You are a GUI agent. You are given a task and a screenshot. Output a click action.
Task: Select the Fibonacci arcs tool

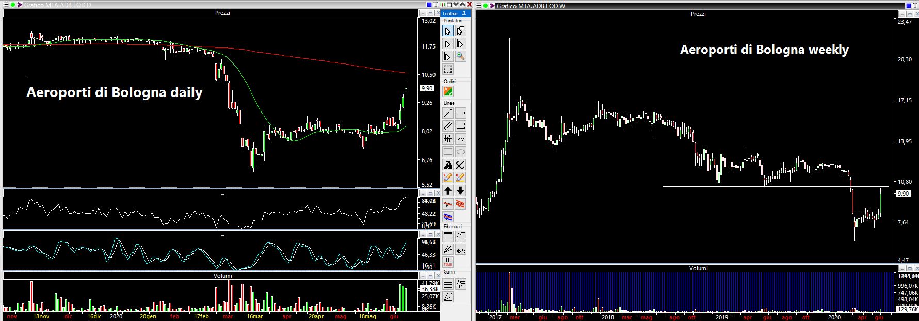461,249
